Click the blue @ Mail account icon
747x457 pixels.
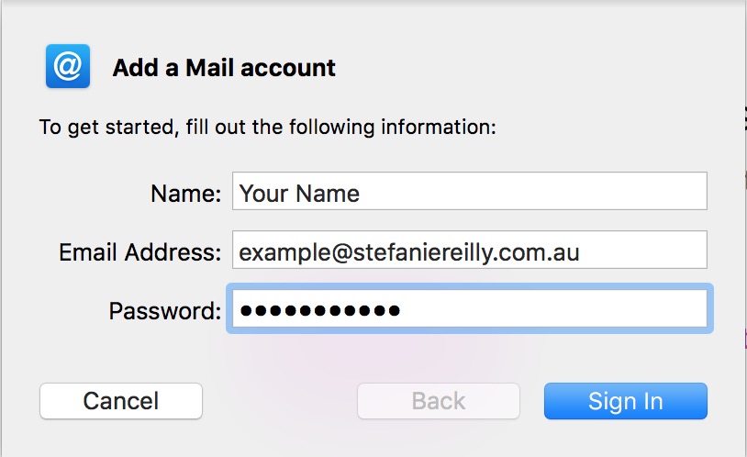click(x=68, y=66)
